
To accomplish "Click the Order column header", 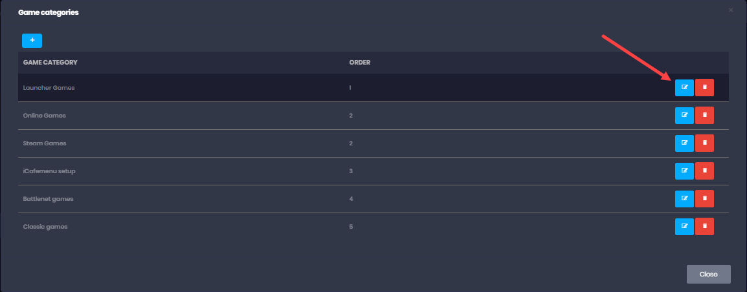I will click(x=359, y=63).
